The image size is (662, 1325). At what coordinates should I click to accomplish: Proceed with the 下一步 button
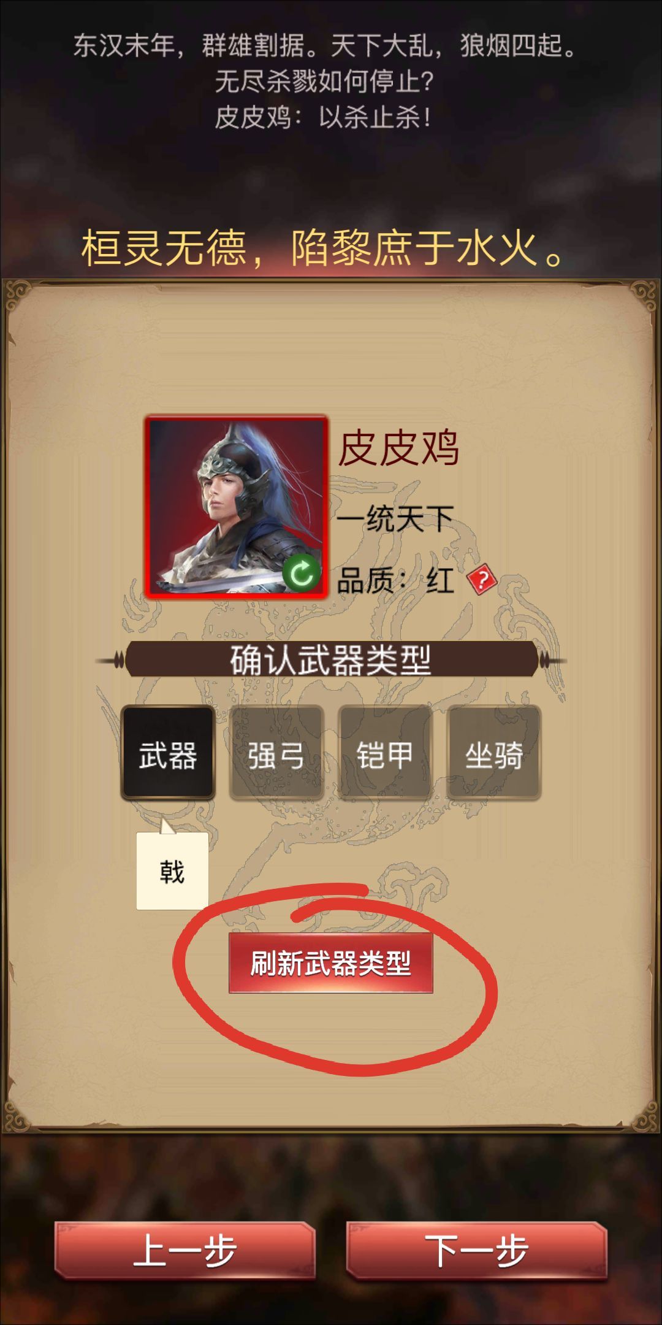click(476, 1250)
